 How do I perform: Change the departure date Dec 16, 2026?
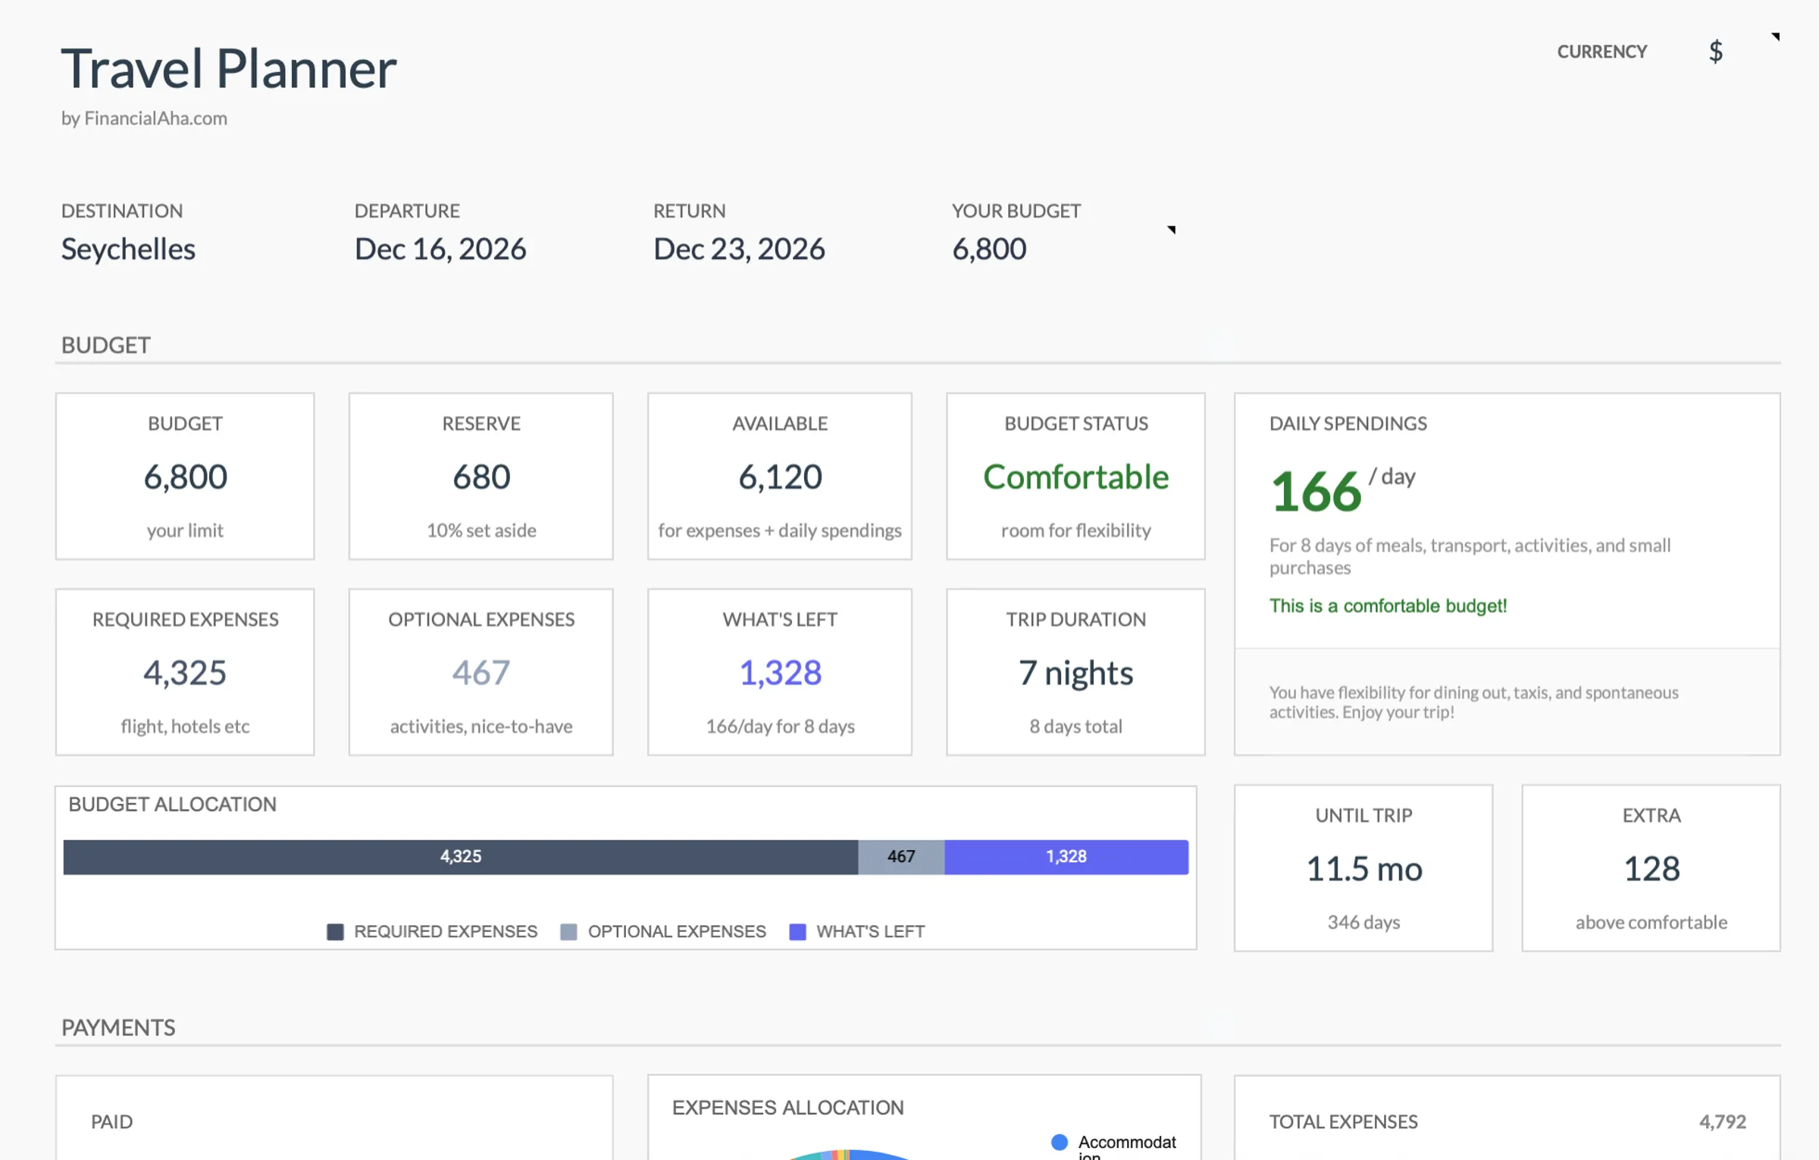(x=440, y=249)
